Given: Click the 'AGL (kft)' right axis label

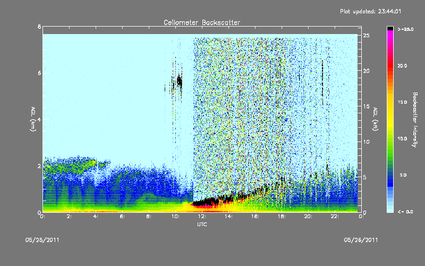Looking at the screenshot, I should pyautogui.click(x=375, y=119).
